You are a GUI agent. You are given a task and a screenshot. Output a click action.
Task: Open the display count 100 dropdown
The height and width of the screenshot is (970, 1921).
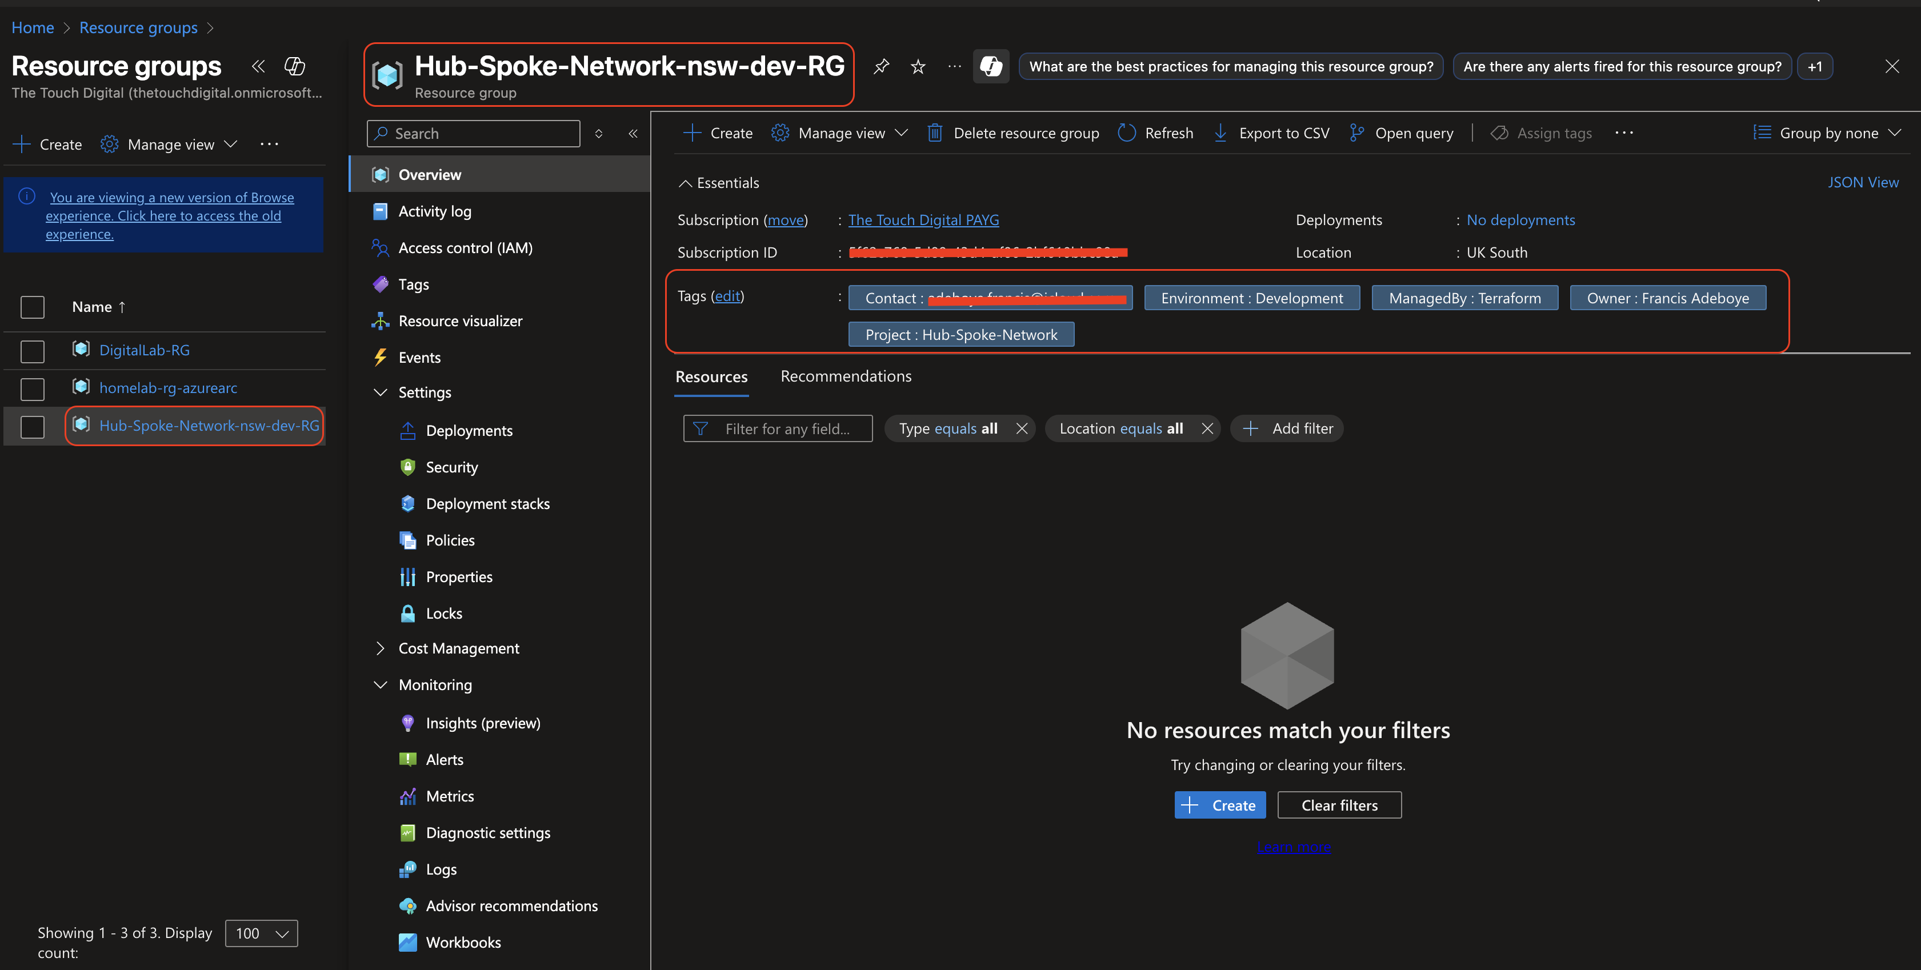point(261,933)
